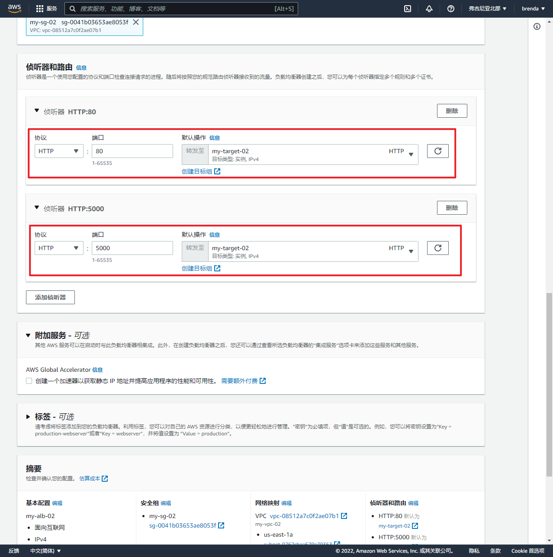This screenshot has width=553, height=557.
Task: Click my-target-02 link in summary
Action: 394,526
